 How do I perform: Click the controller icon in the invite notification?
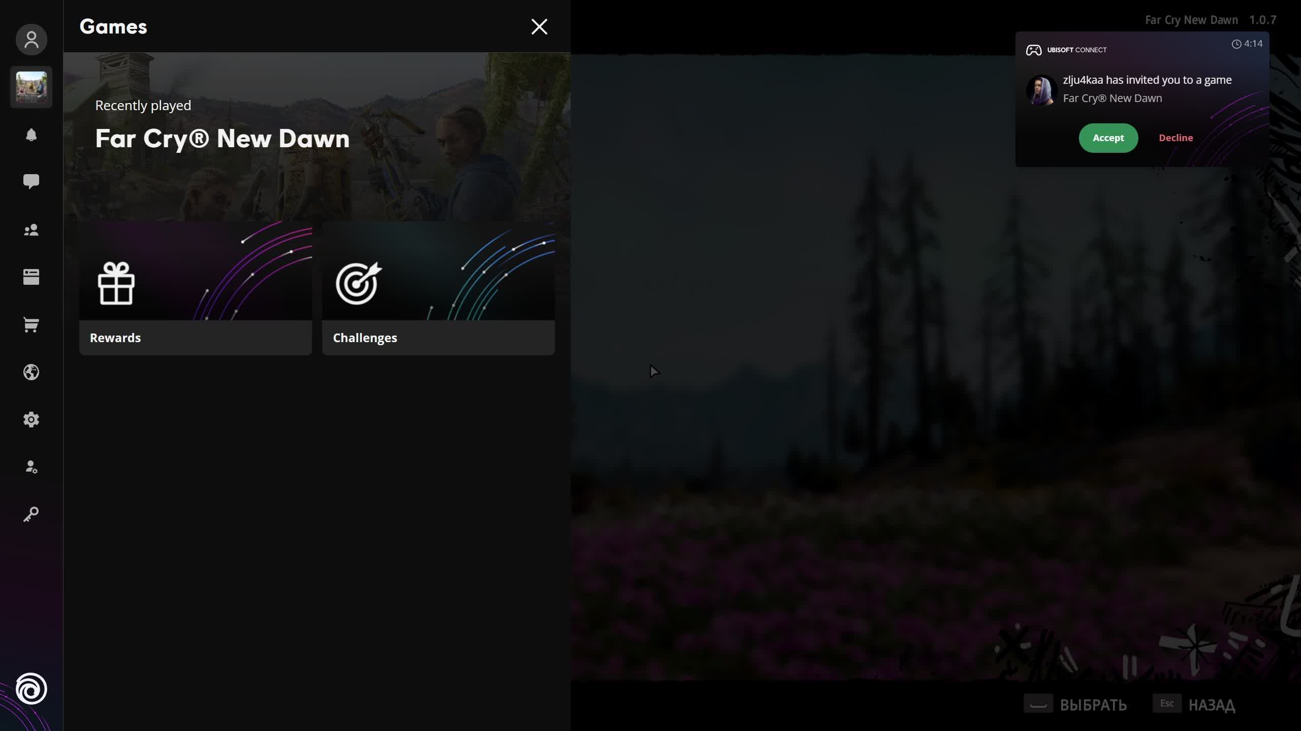pos(1034,50)
